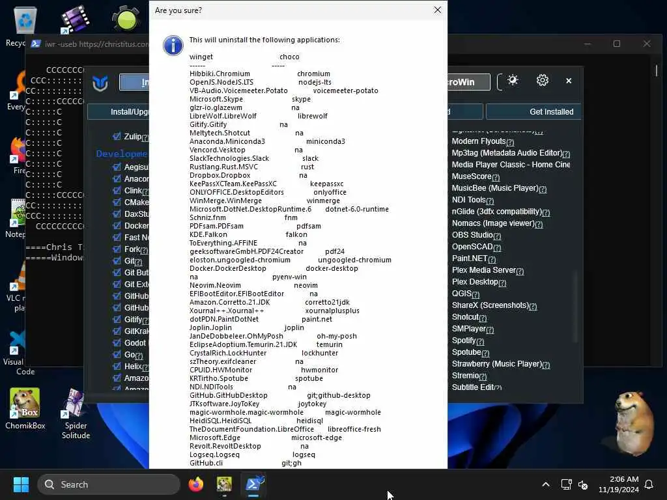Click the WinUtil app list scrollbar
Viewport: 667px width, 500px height.
point(576,306)
